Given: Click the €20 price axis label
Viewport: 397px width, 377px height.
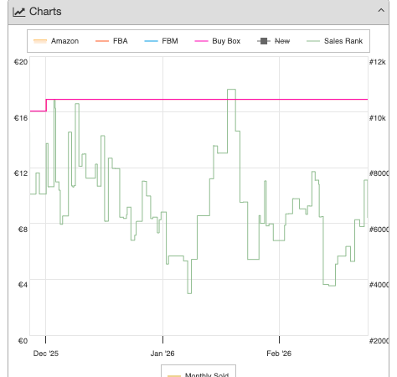Looking at the screenshot, I should pos(21,62).
